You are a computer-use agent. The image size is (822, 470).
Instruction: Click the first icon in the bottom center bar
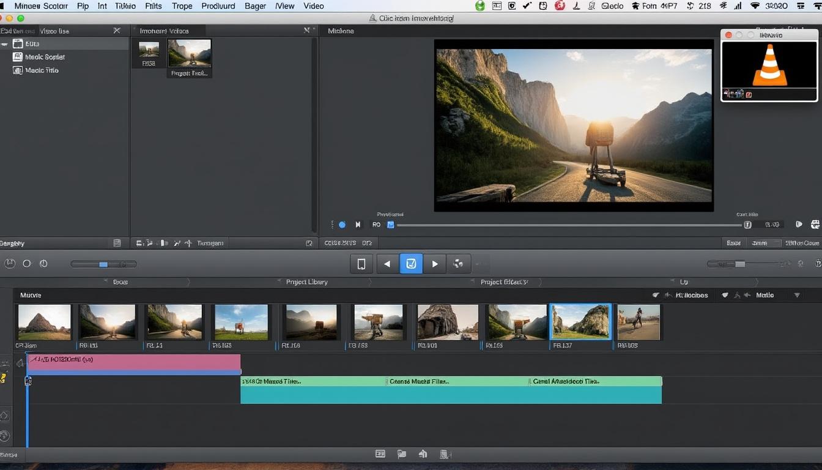click(x=380, y=454)
